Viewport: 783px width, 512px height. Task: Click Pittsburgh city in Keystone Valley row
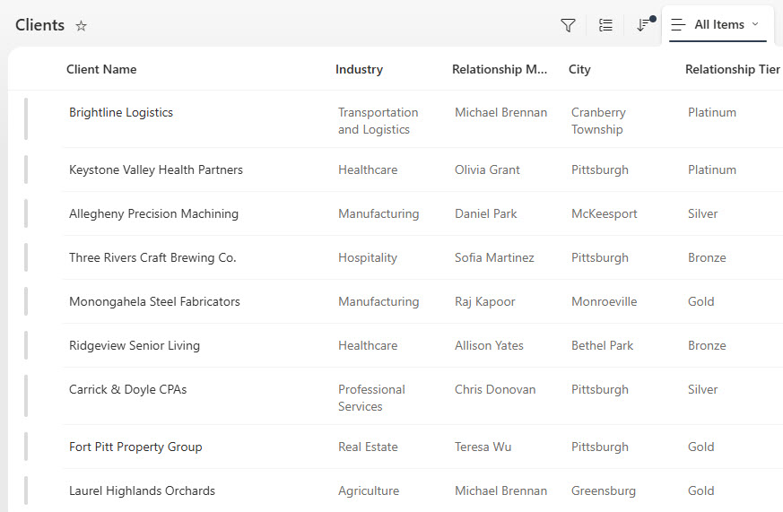[600, 169]
